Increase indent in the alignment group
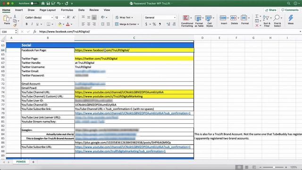302x170 pixels. (x=108, y=24)
